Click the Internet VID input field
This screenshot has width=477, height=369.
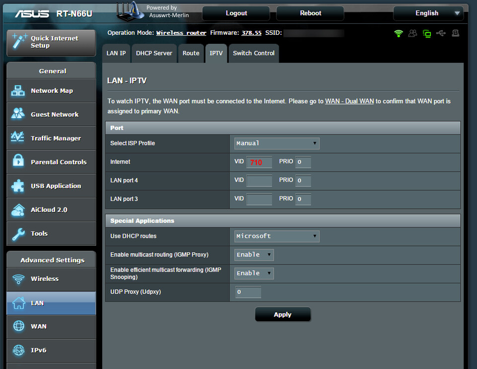tap(259, 163)
